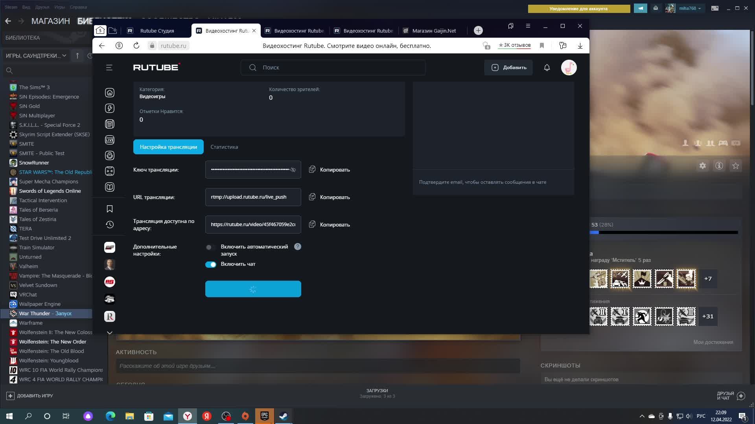Open the War Thunder settings gear icon
The height and width of the screenshot is (424, 755).
(703, 166)
